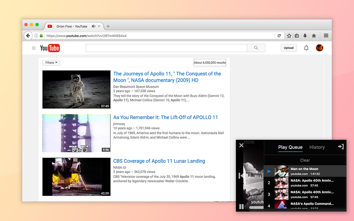The image size is (354, 221).
Task: Open As You Remember It: Lift-Off video link
Action: [165, 117]
